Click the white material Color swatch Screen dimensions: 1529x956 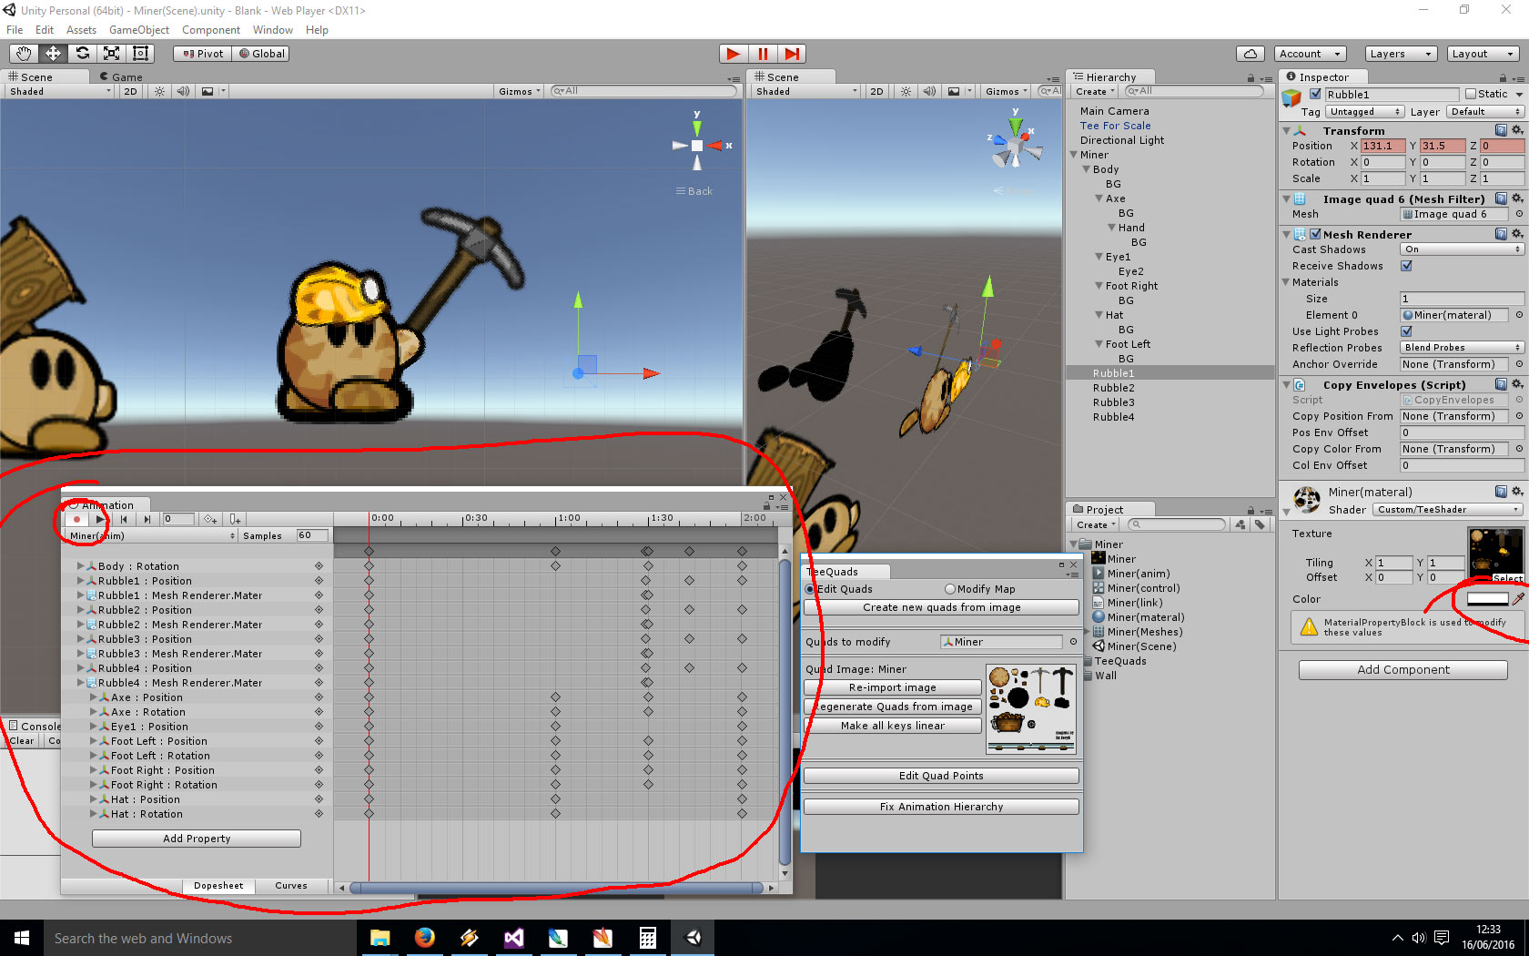1487,599
